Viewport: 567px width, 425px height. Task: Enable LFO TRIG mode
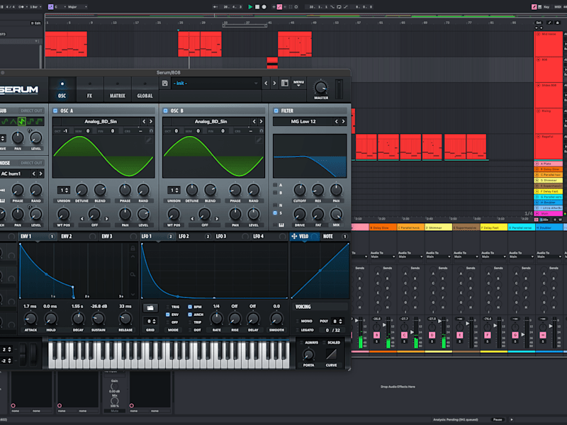pos(168,307)
